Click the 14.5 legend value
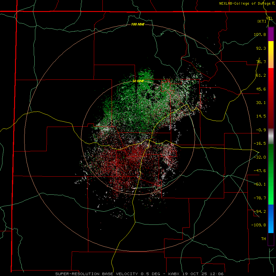Image resolution: width=276 pixels, height=276 pixels. [261, 116]
